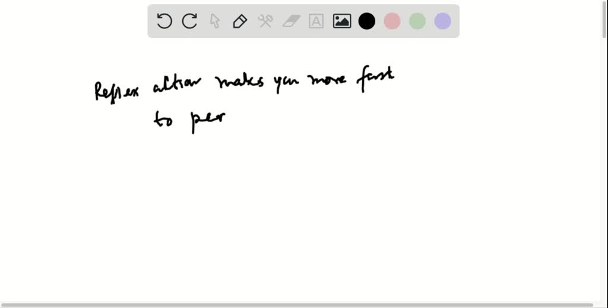This screenshot has height=308, width=608.
Task: Choose the green color swatch
Action: point(417,21)
